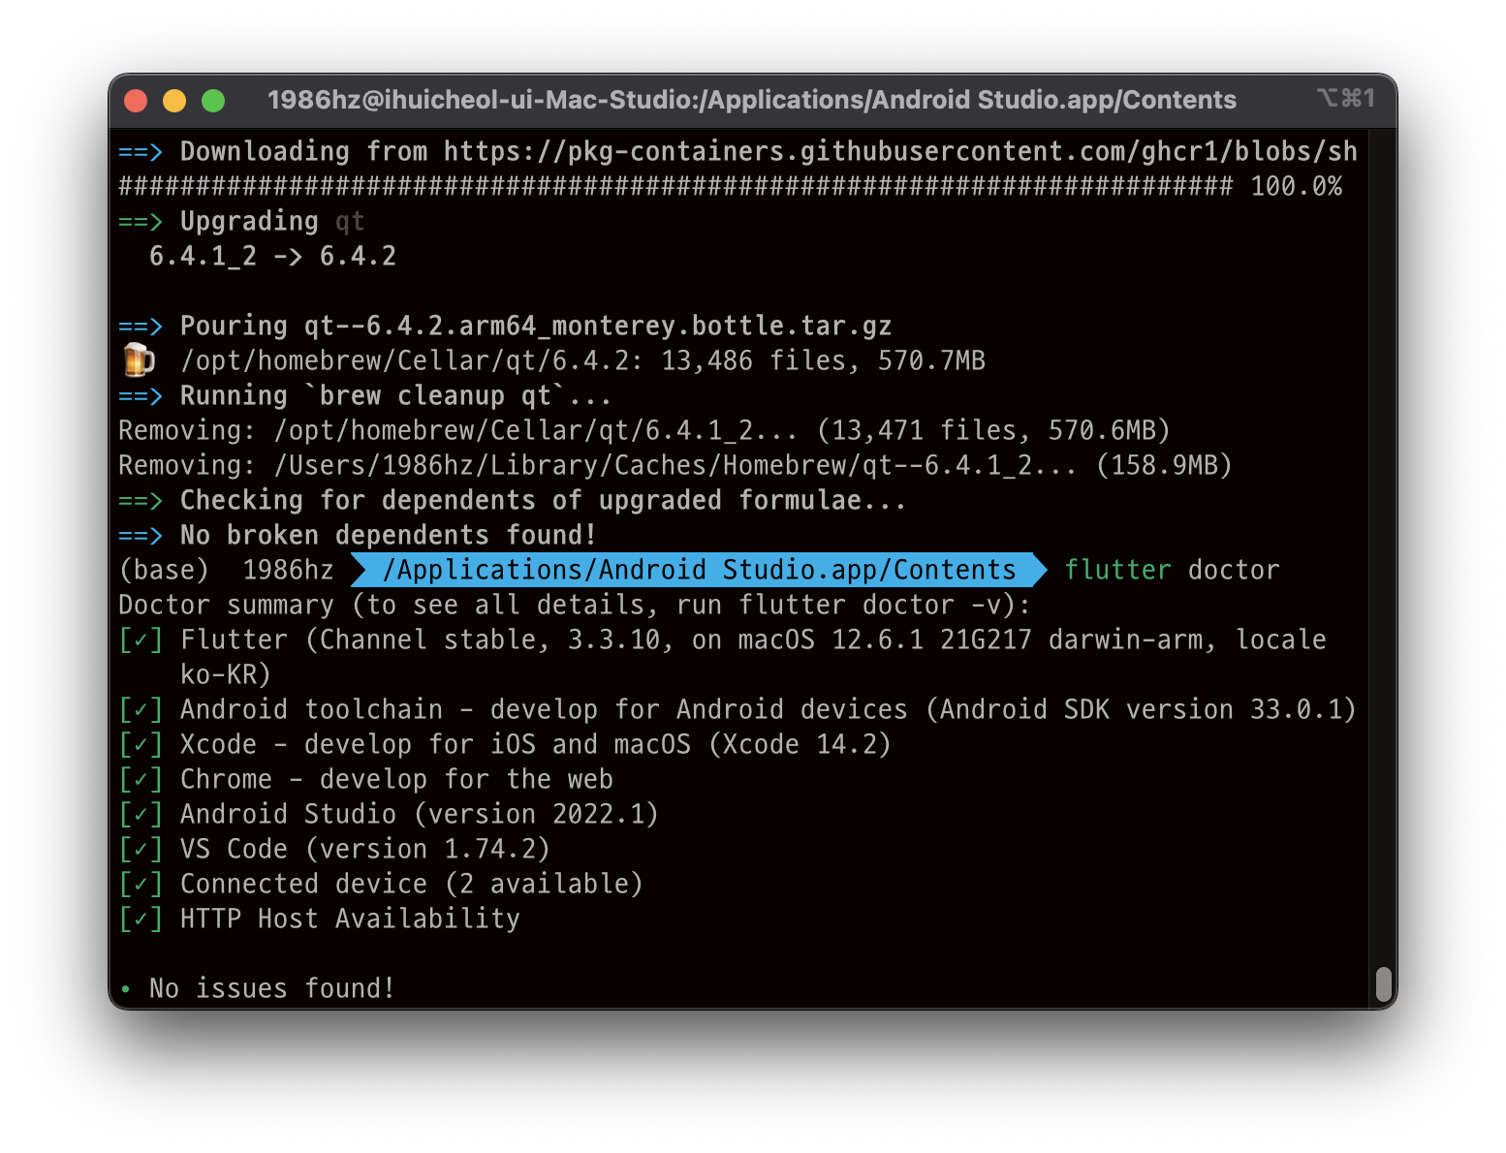
Task: Click the '(base)' conda environment label
Action: tap(164, 571)
